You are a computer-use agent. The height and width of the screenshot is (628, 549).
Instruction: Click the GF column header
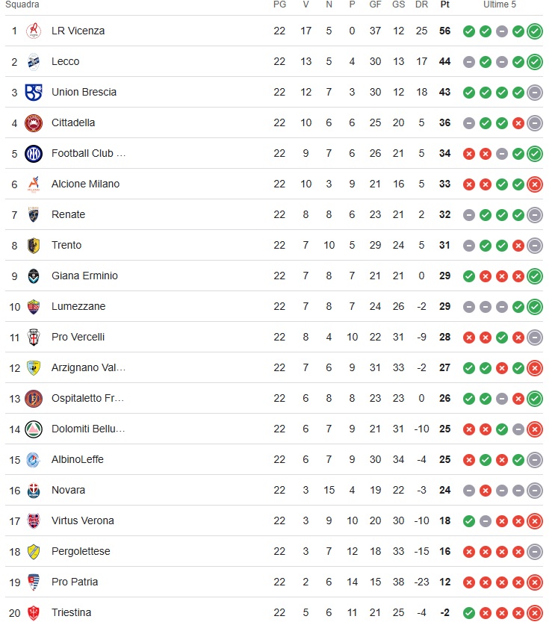click(x=375, y=4)
